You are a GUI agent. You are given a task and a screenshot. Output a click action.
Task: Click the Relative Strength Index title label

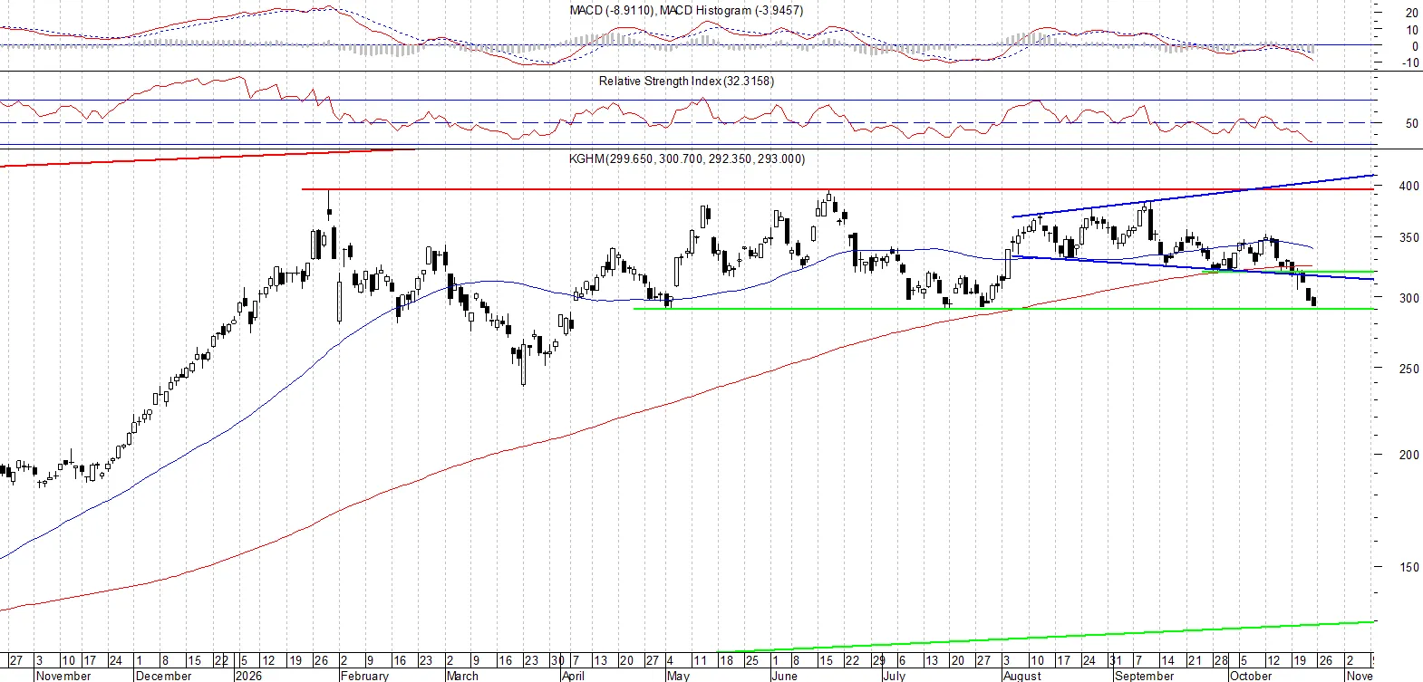pos(686,81)
